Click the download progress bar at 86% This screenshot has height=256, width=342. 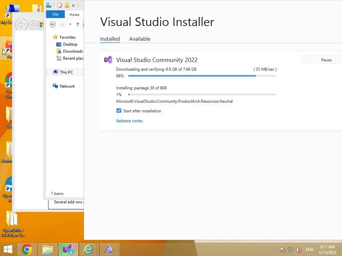[x=202, y=76]
